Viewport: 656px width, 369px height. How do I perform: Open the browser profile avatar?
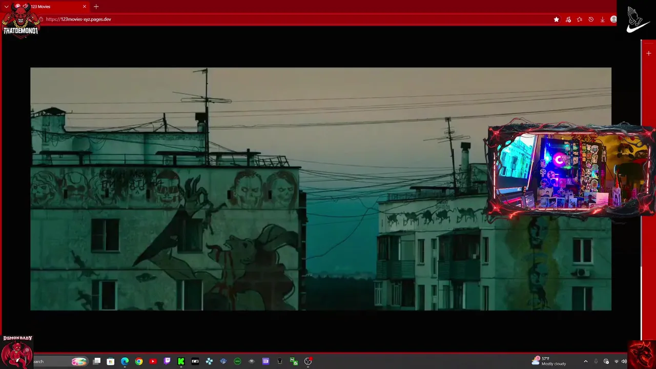(x=613, y=19)
